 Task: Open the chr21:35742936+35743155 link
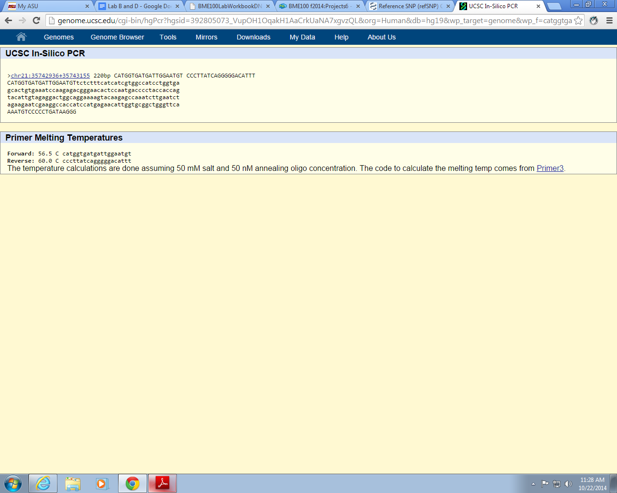(x=50, y=76)
